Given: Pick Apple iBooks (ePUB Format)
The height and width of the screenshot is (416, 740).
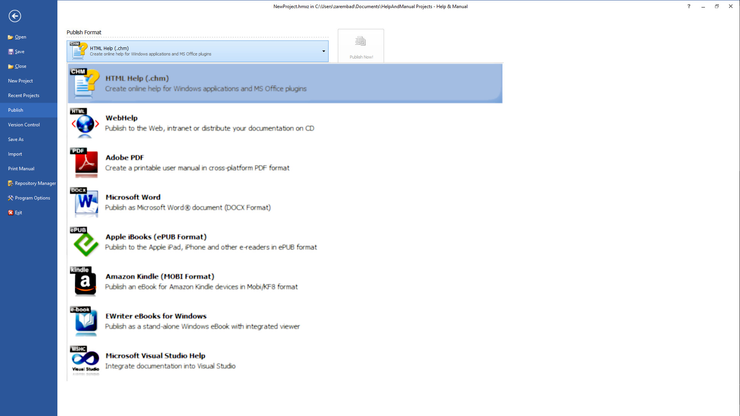Looking at the screenshot, I should pos(156,237).
